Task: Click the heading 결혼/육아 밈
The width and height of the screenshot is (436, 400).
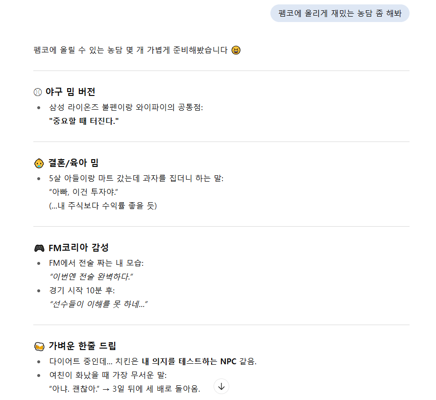Action: tap(73, 163)
